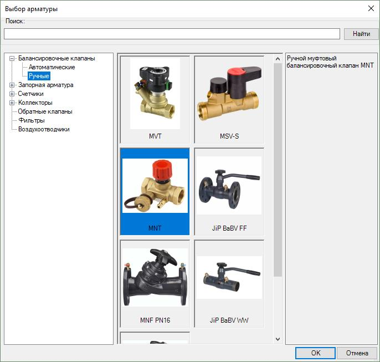This screenshot has height=362, width=380.
Task: Open the Автоматические category
Action: (x=52, y=67)
